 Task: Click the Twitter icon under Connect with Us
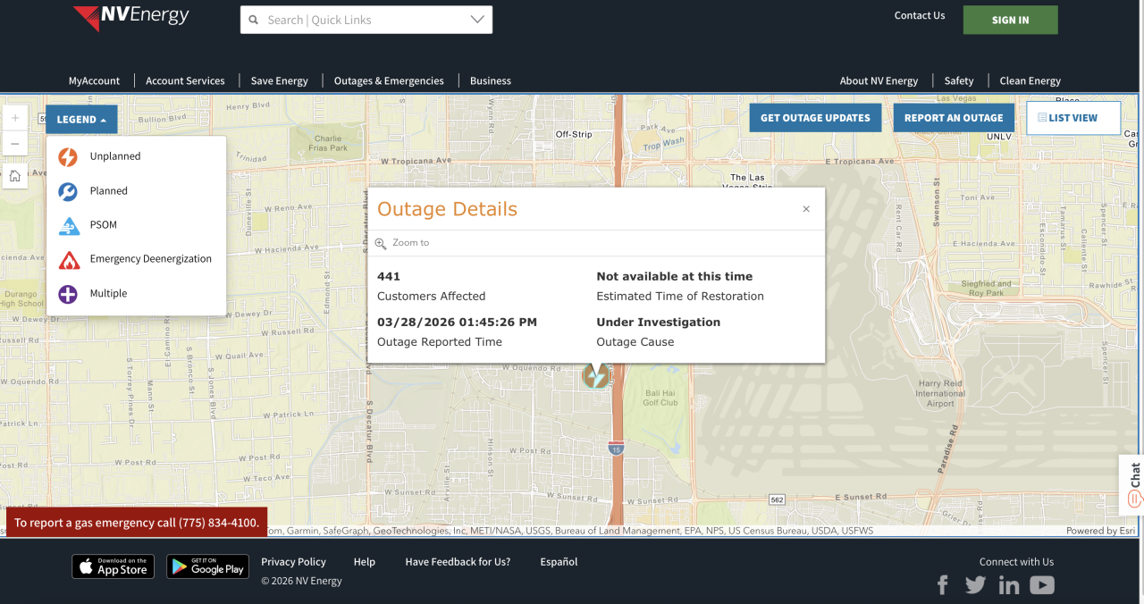coord(975,584)
